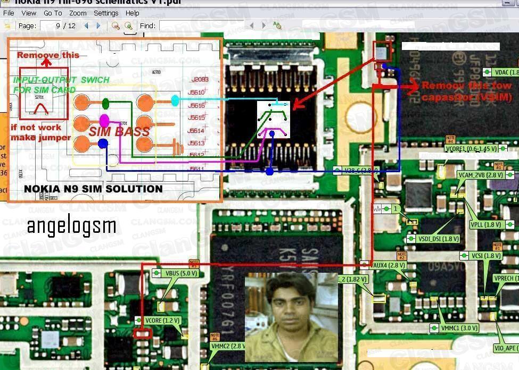Viewport: 519px width, 370px height.
Task: Click the find-next arrow beside the Find field
Action: click(264, 25)
